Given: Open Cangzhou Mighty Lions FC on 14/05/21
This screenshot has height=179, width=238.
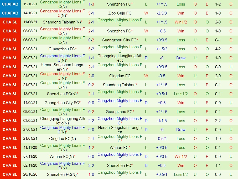Looking at the screenshot, I should (120, 103).
